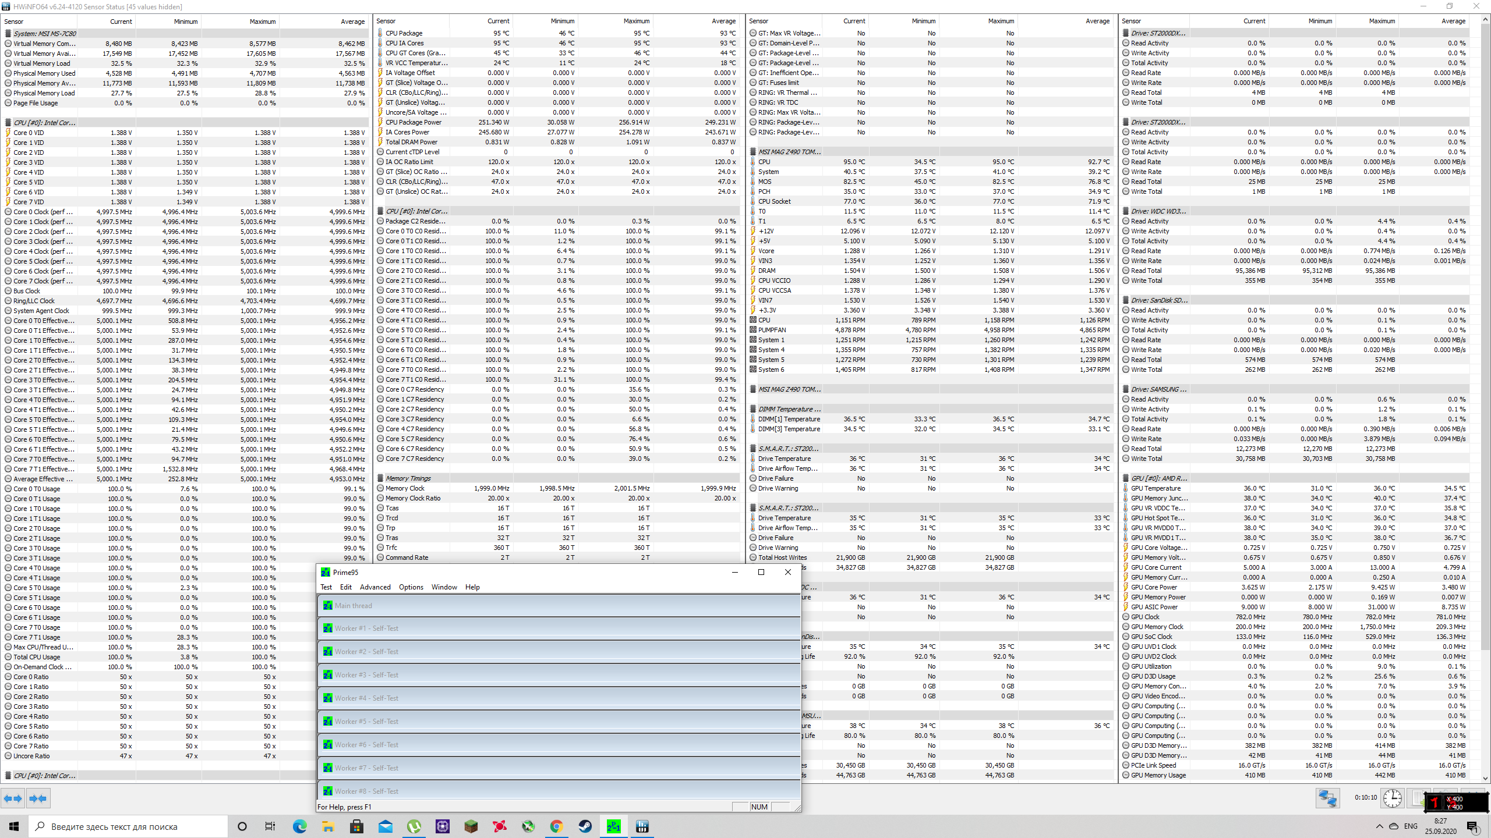Open Prime95 from the taskbar
Screen dimensions: 1491x838
pyautogui.click(x=613, y=826)
